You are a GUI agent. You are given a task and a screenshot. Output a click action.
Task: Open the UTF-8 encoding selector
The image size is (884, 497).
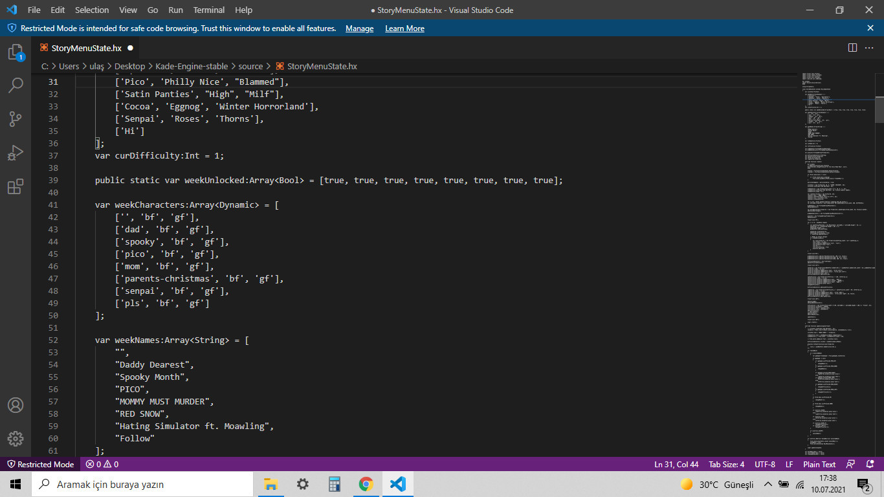click(x=764, y=464)
